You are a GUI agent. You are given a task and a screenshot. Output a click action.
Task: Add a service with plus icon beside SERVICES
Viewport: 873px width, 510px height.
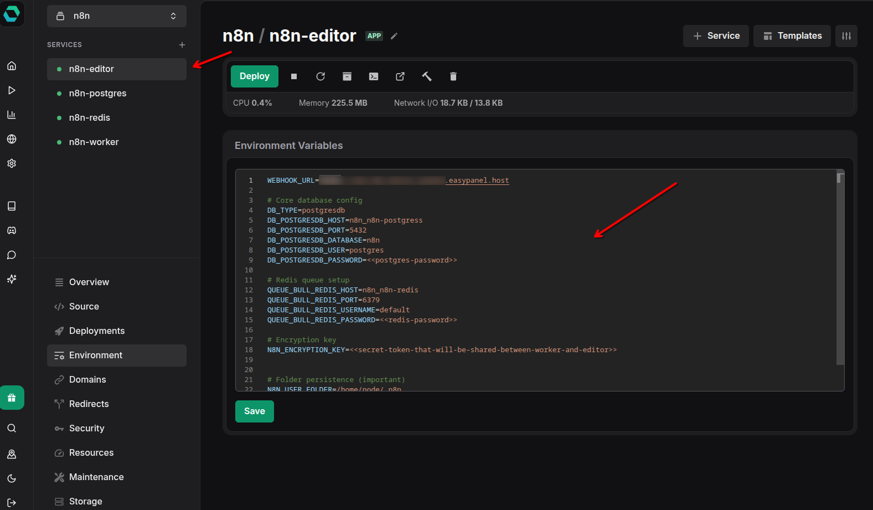pyautogui.click(x=182, y=45)
